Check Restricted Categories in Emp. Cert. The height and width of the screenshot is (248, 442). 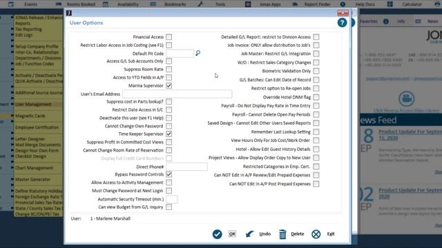[x=316, y=167]
